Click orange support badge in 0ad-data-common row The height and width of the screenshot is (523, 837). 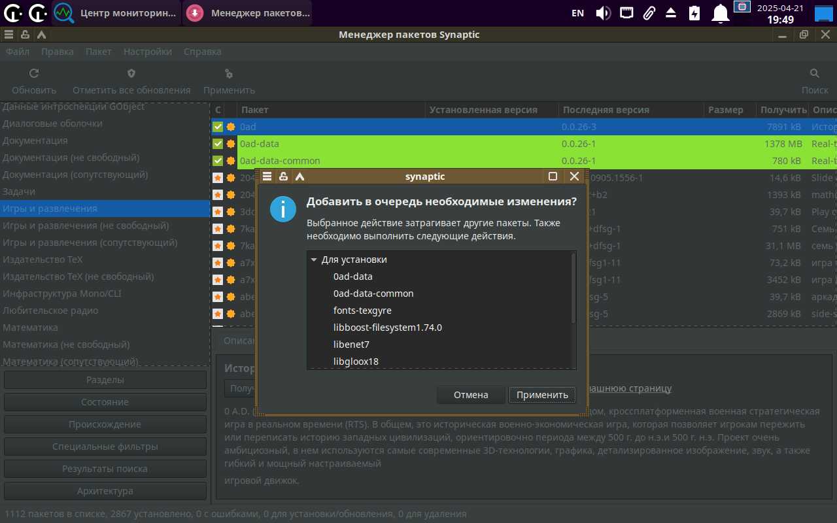coord(230,161)
